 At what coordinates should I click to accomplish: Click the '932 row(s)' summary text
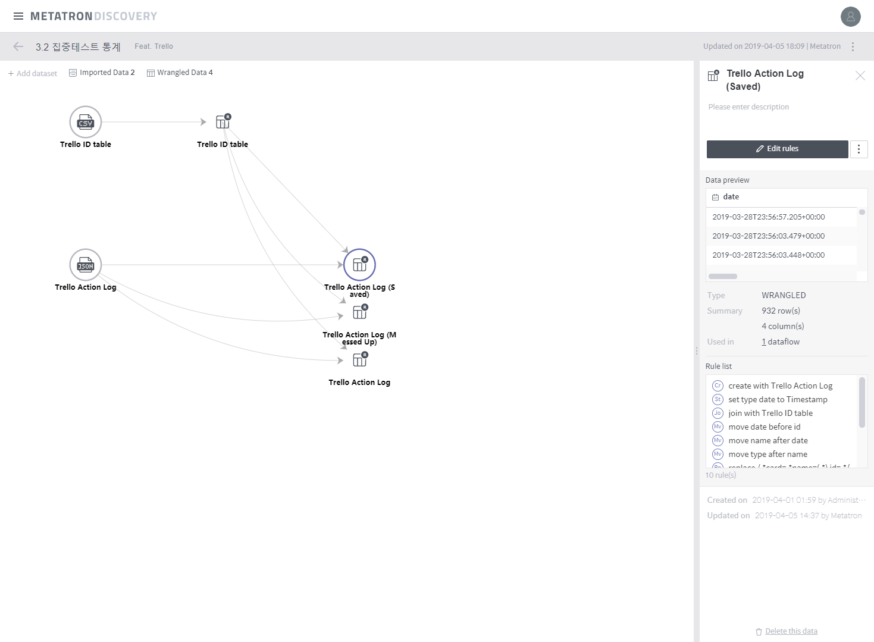click(x=781, y=311)
